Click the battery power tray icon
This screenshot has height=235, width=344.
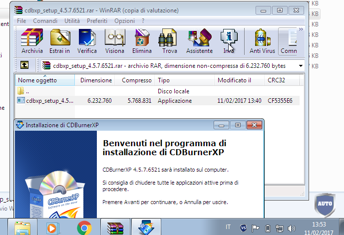268,229
